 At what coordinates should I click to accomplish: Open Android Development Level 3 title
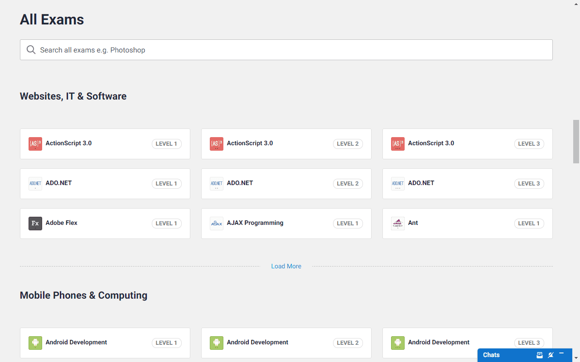tap(439, 342)
